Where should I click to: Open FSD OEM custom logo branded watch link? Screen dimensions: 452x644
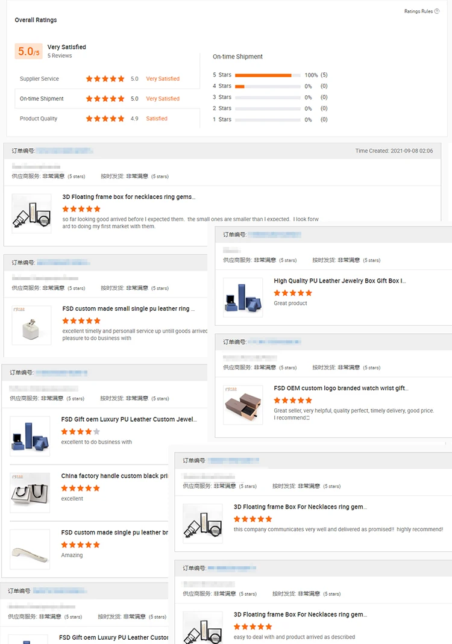(341, 388)
